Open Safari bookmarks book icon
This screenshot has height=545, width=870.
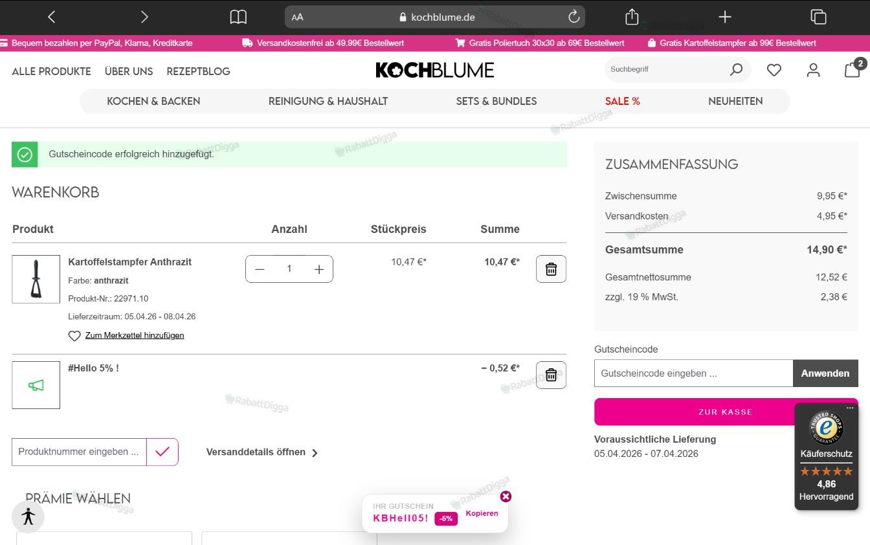pos(238,17)
